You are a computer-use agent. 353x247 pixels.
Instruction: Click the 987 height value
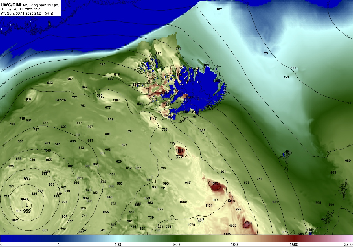[x=188, y=183]
